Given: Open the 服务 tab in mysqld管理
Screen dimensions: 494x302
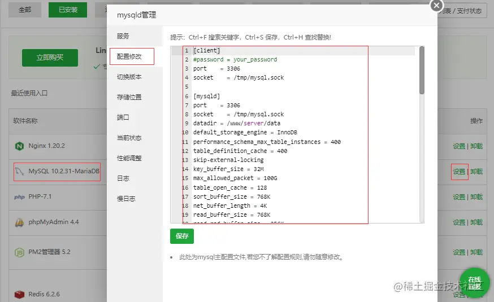Looking at the screenshot, I should (123, 36).
